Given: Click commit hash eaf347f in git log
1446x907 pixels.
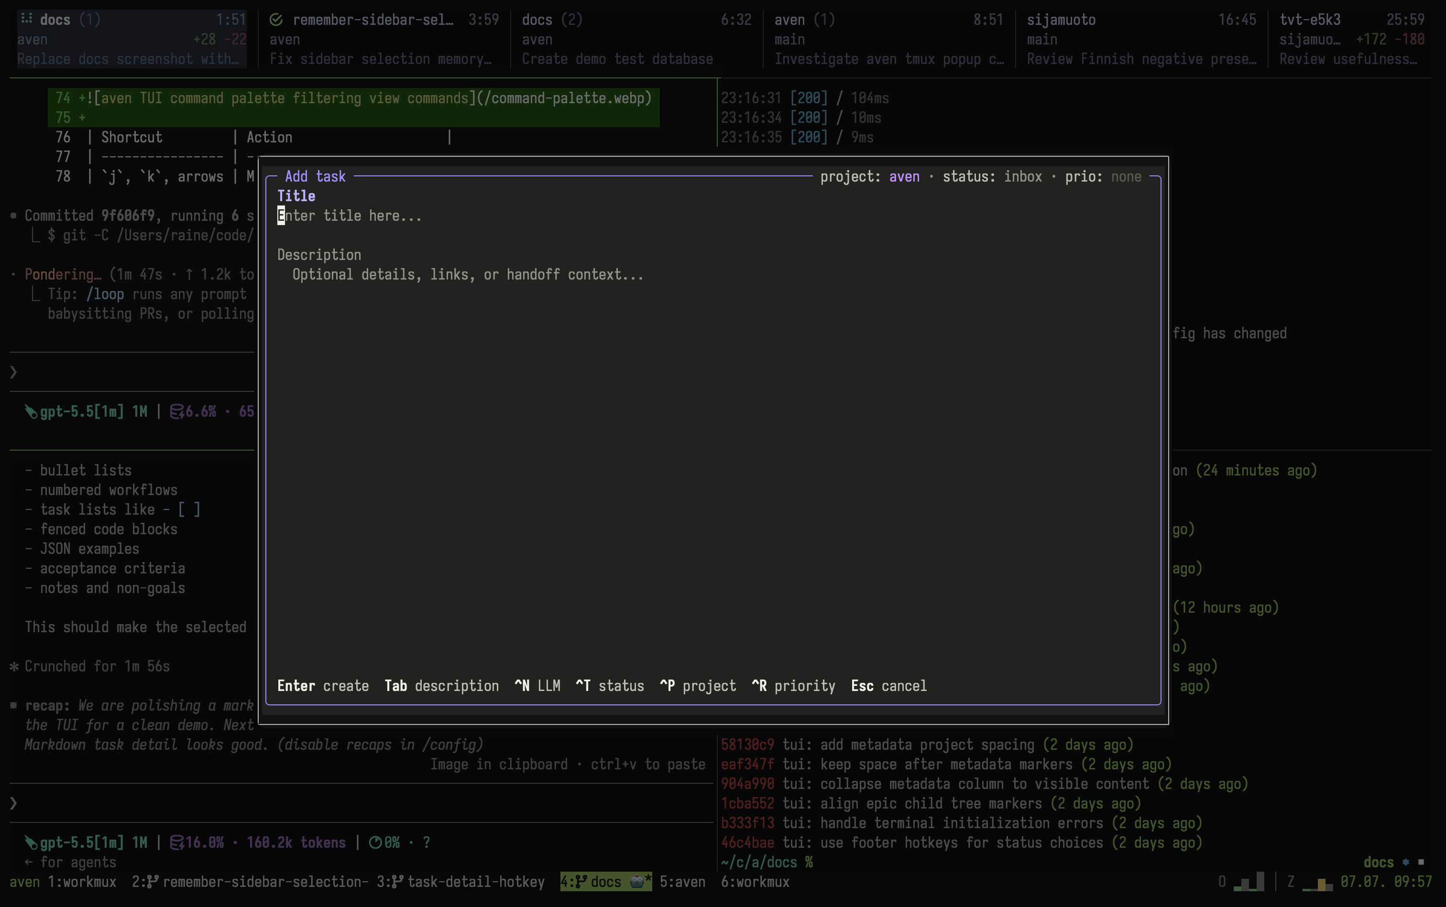Looking at the screenshot, I should pyautogui.click(x=747, y=764).
